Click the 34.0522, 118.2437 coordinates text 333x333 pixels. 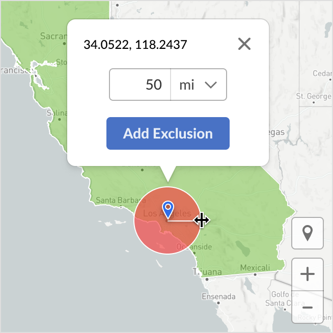tap(135, 45)
